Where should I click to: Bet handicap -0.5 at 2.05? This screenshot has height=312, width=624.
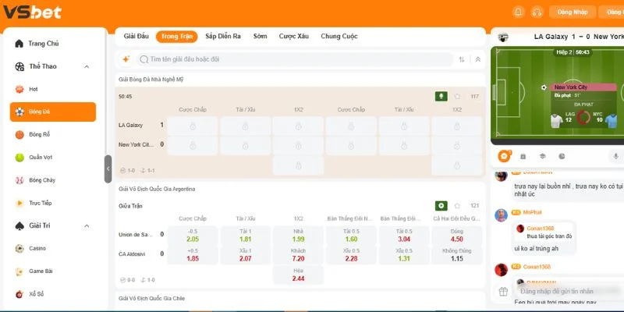[x=193, y=236]
